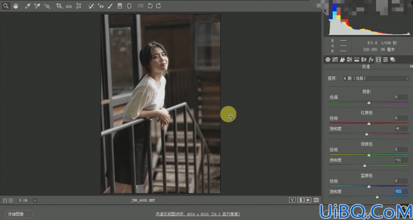Select the Radial Filter tool
Image resolution: width=413 pixels, height=220 pixels.
(129, 6)
